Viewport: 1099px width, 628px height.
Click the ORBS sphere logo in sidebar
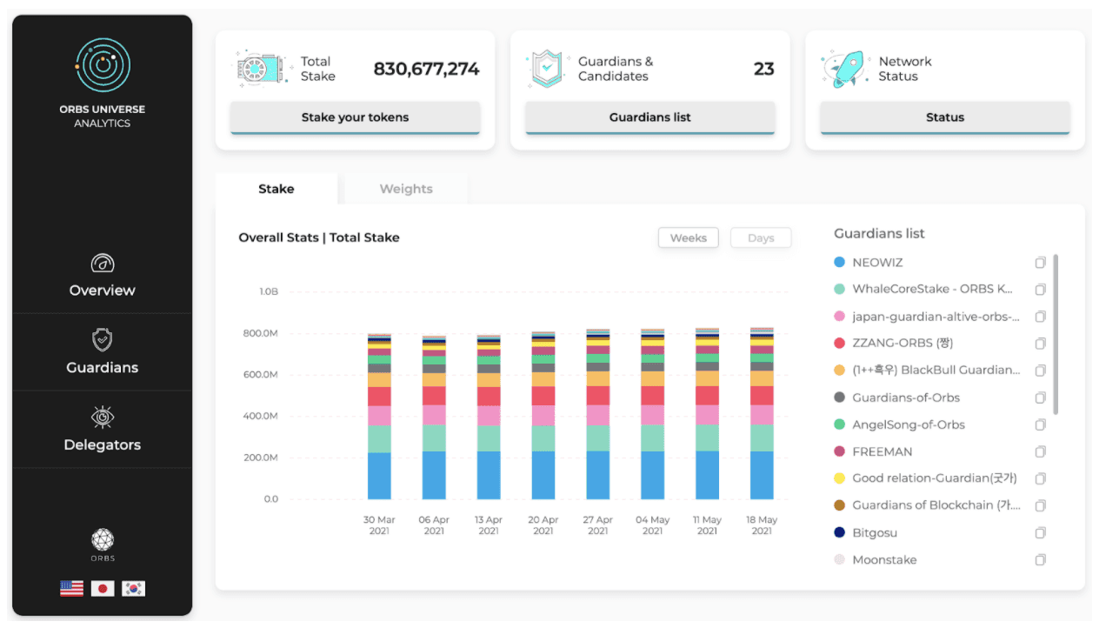point(103,539)
